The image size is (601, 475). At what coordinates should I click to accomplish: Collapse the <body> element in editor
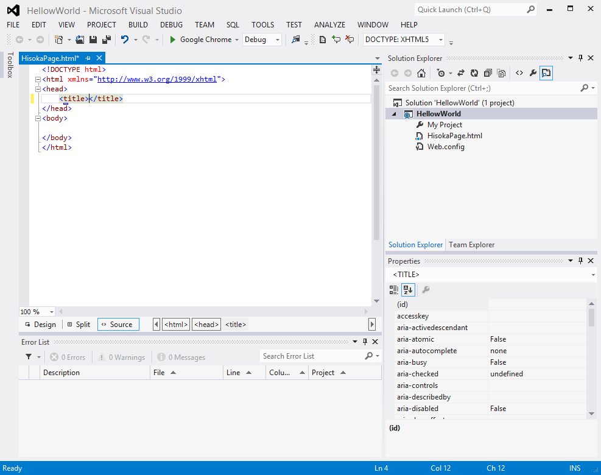[38, 119]
